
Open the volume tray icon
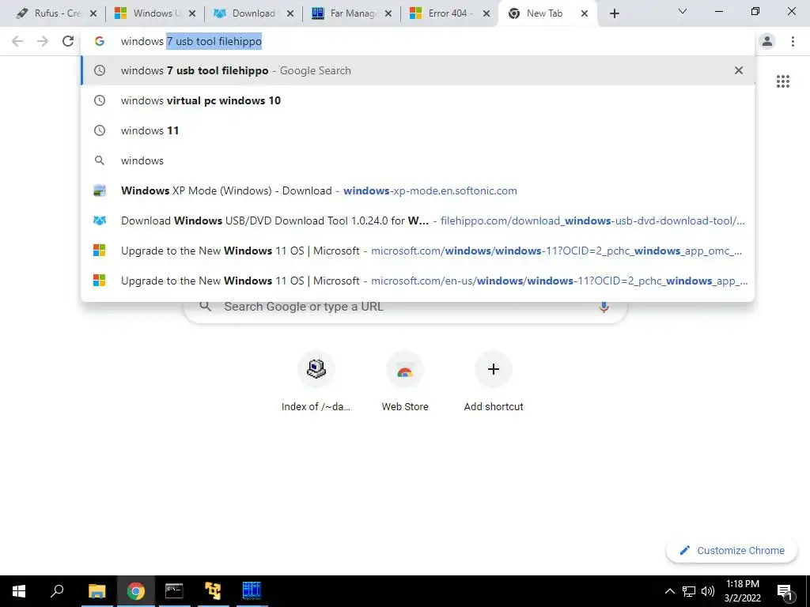coord(708,591)
